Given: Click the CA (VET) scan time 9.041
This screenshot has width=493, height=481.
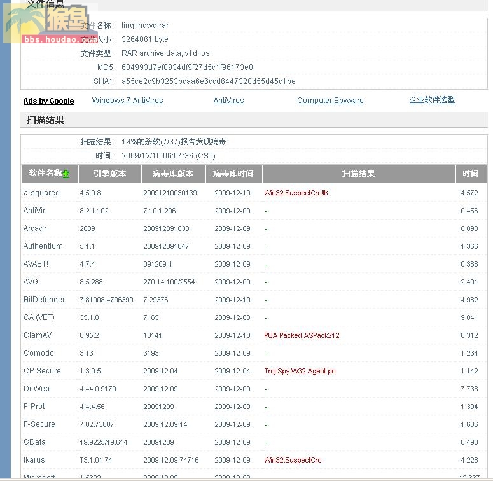Looking at the screenshot, I should point(469,317).
